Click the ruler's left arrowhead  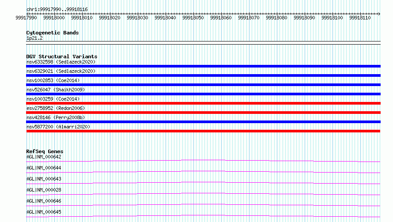[x=27, y=14]
